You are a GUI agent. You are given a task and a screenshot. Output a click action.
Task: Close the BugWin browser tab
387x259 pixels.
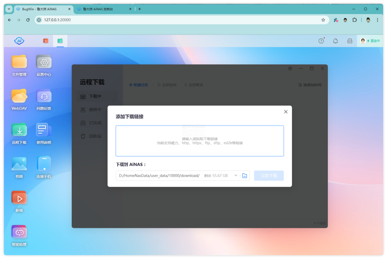(70, 9)
